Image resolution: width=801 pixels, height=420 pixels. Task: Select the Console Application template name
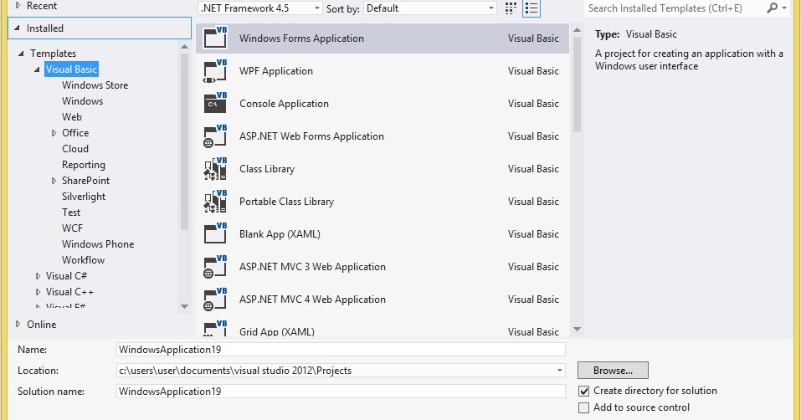[x=284, y=104]
